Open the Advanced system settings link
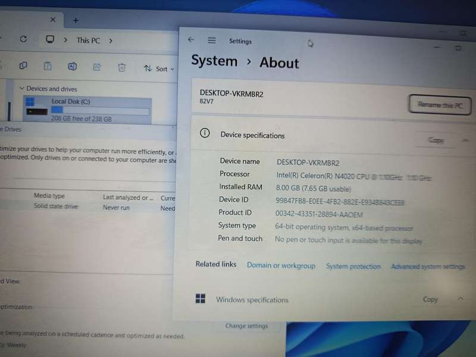This screenshot has height=357, width=476. (x=428, y=267)
